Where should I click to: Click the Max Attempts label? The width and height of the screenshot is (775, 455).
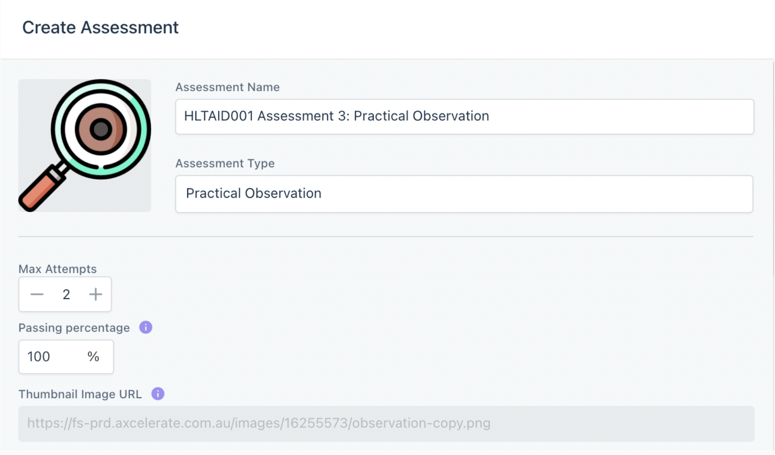[x=58, y=269]
